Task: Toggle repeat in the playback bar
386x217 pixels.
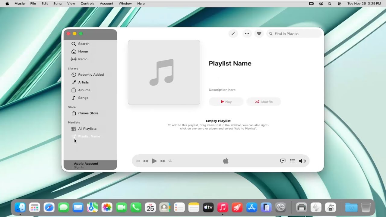Action: pyautogui.click(x=170, y=161)
